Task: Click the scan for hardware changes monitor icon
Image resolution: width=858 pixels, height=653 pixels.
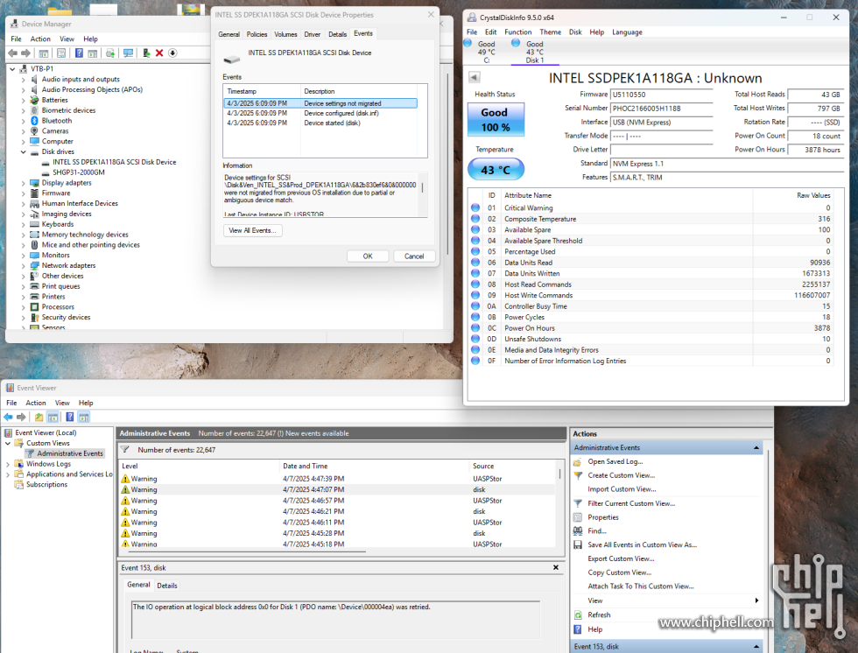Action: click(128, 53)
